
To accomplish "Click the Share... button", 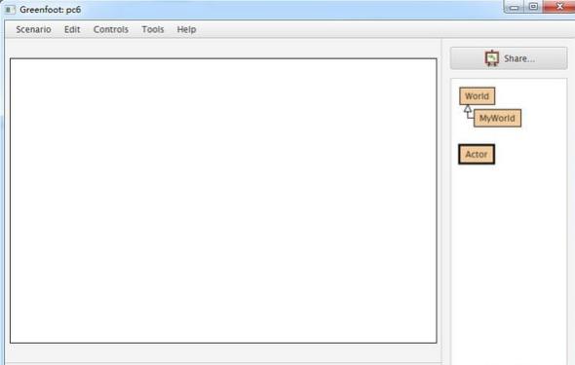I will pyautogui.click(x=509, y=58).
